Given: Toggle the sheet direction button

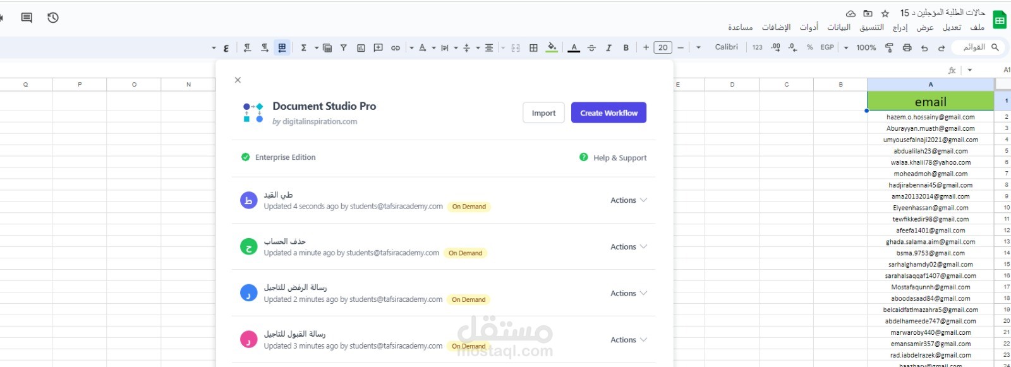Looking at the screenshot, I should coord(282,47).
